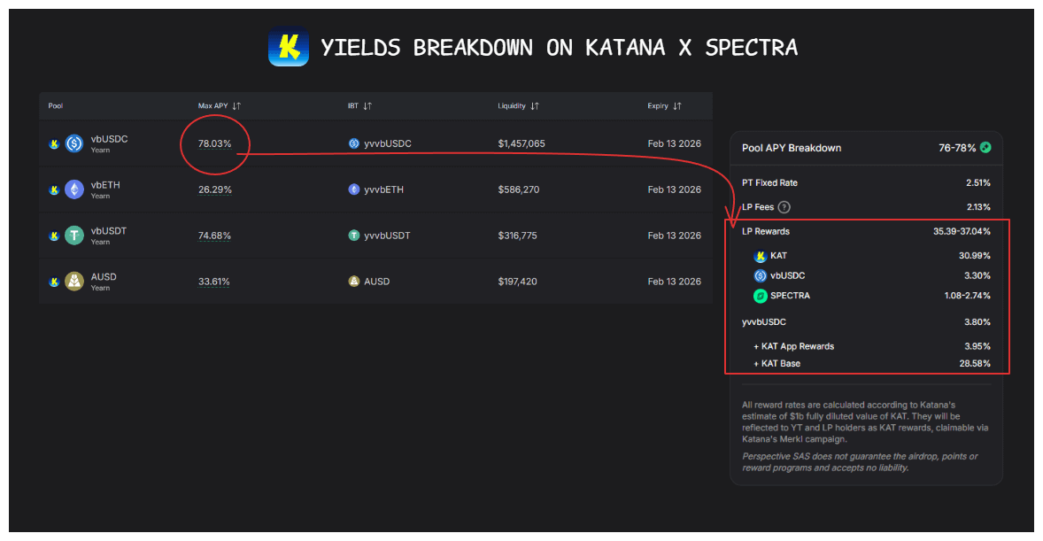The width and height of the screenshot is (1043, 541).
Task: Click the yvvbUSDT IBT label
Action: pos(387,236)
